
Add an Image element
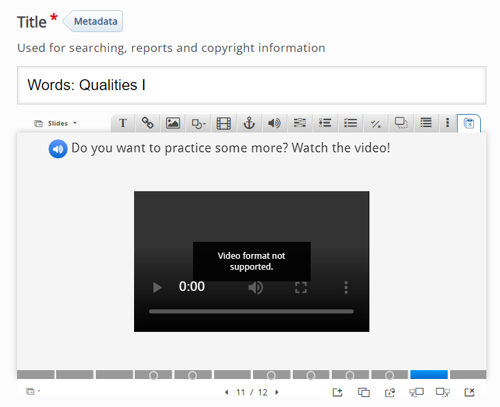pyautogui.click(x=173, y=123)
